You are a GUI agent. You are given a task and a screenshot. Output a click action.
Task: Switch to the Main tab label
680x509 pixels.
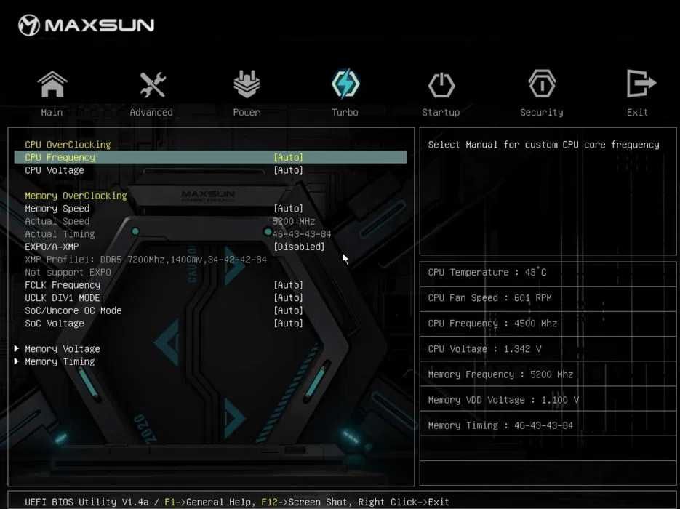click(x=52, y=112)
